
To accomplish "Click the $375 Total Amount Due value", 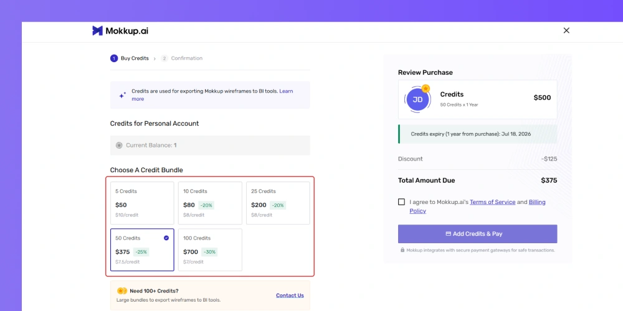I will click(549, 180).
